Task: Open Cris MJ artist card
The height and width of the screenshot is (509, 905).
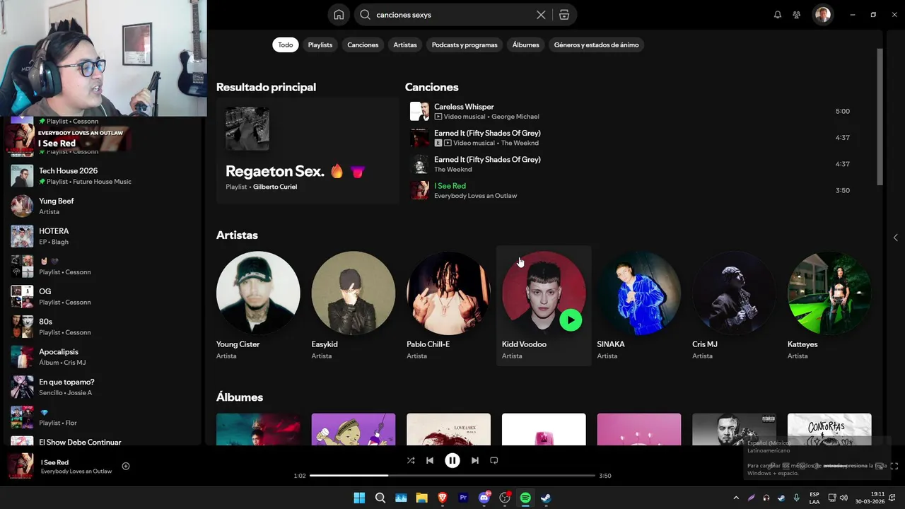Action: pos(734,305)
